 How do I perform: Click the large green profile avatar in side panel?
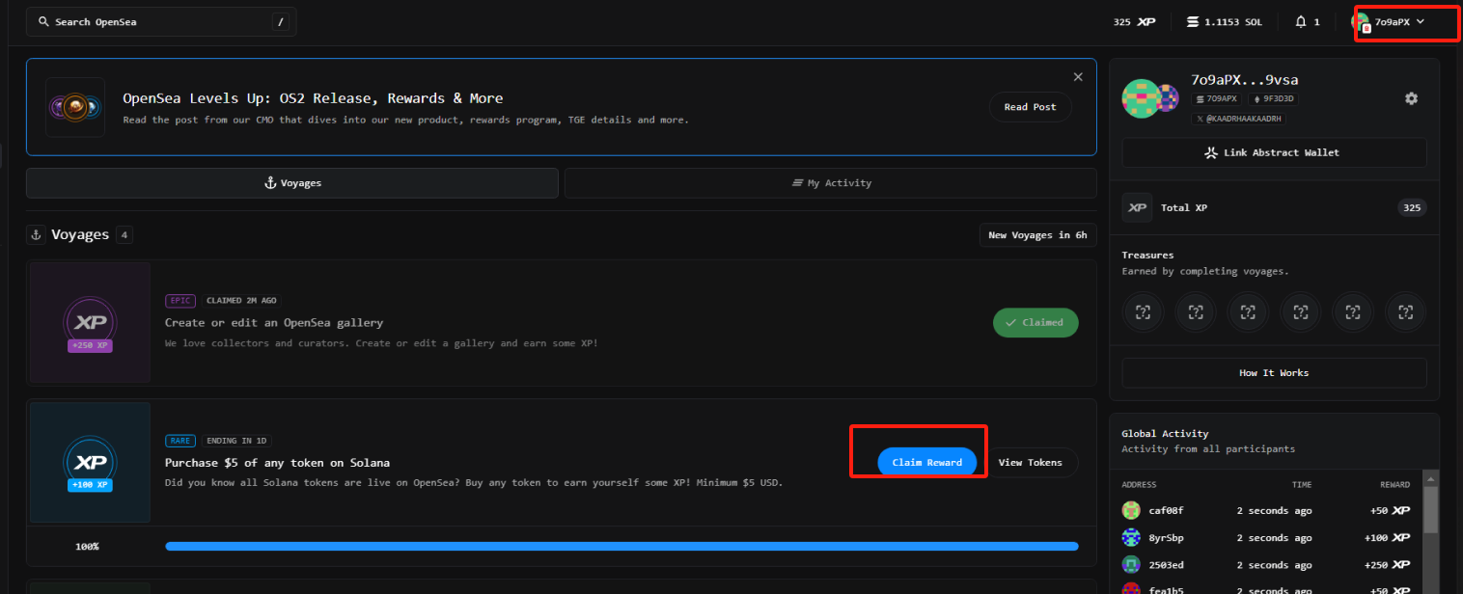coord(1141,98)
